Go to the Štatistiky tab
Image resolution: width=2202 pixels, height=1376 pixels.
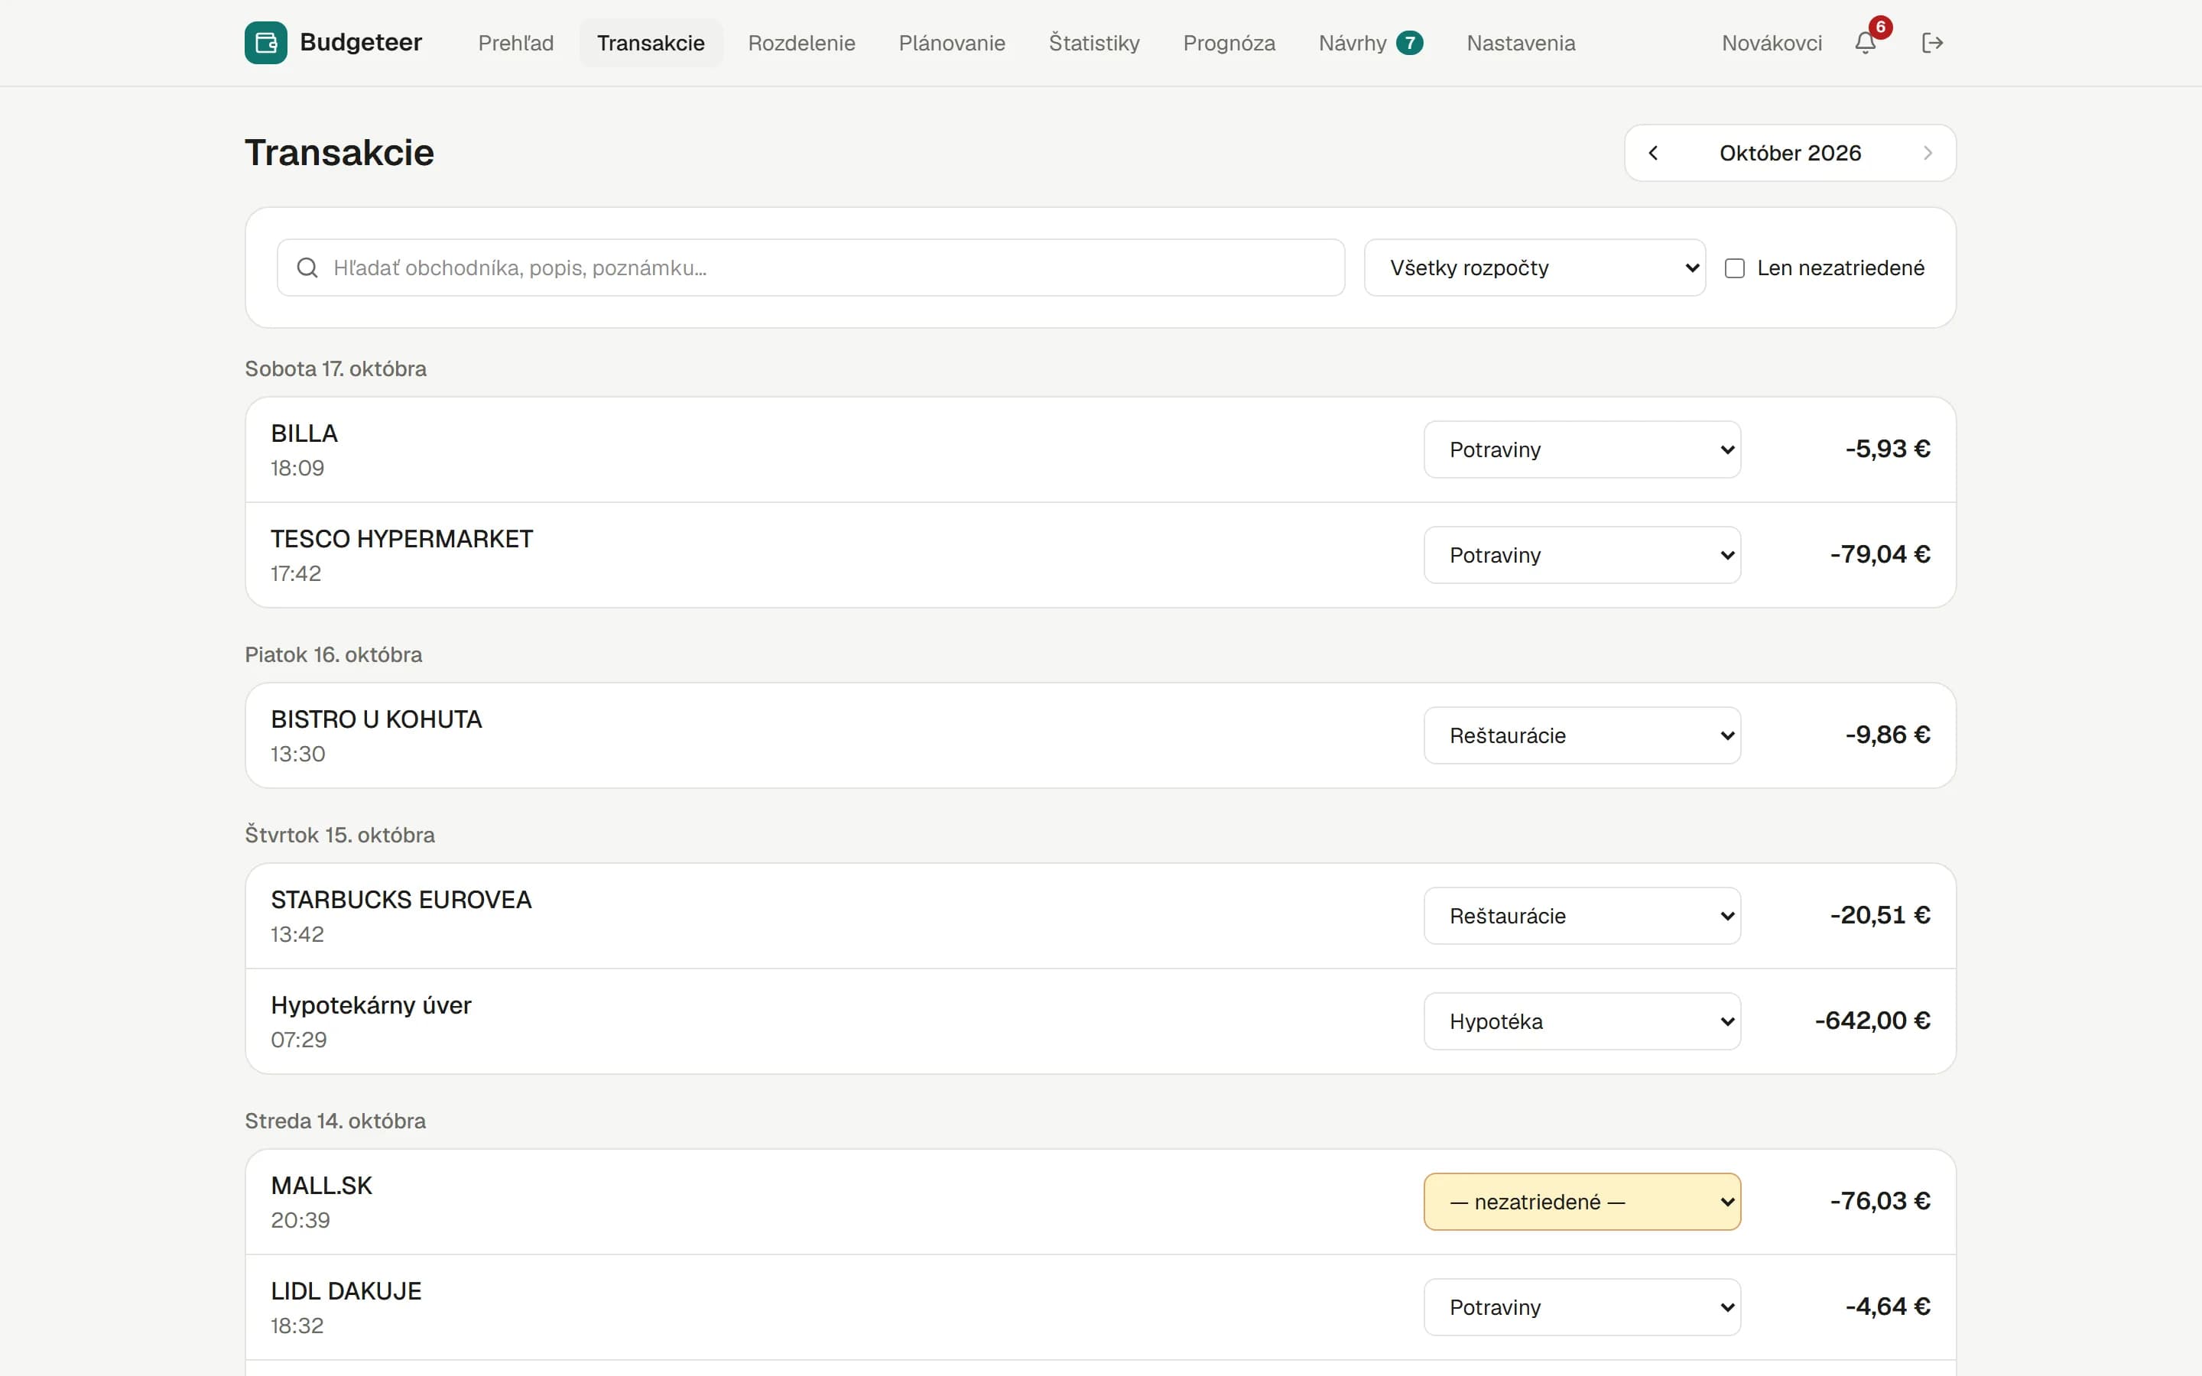pyautogui.click(x=1093, y=43)
